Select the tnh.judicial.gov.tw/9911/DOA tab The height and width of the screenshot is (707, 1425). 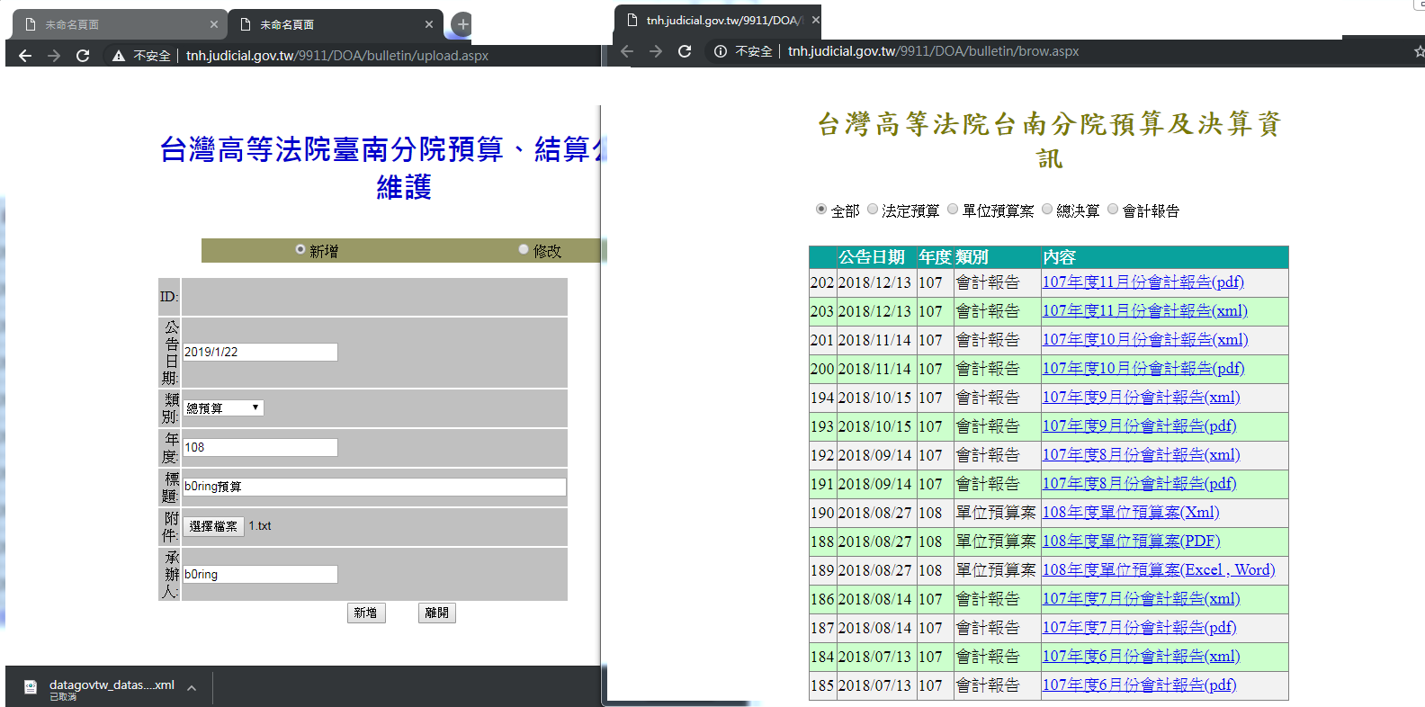coord(717,20)
